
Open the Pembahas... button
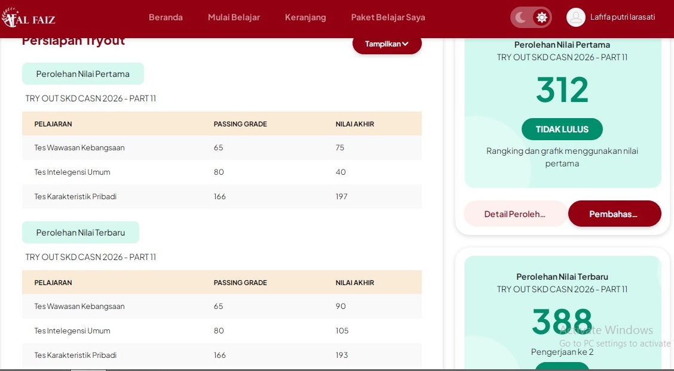(x=614, y=214)
